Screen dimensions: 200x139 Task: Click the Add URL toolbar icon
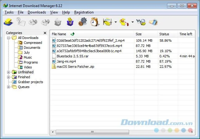tap(8, 22)
